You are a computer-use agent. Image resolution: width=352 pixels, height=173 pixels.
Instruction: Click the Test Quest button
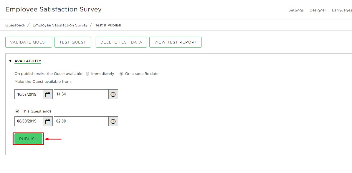tap(73, 42)
